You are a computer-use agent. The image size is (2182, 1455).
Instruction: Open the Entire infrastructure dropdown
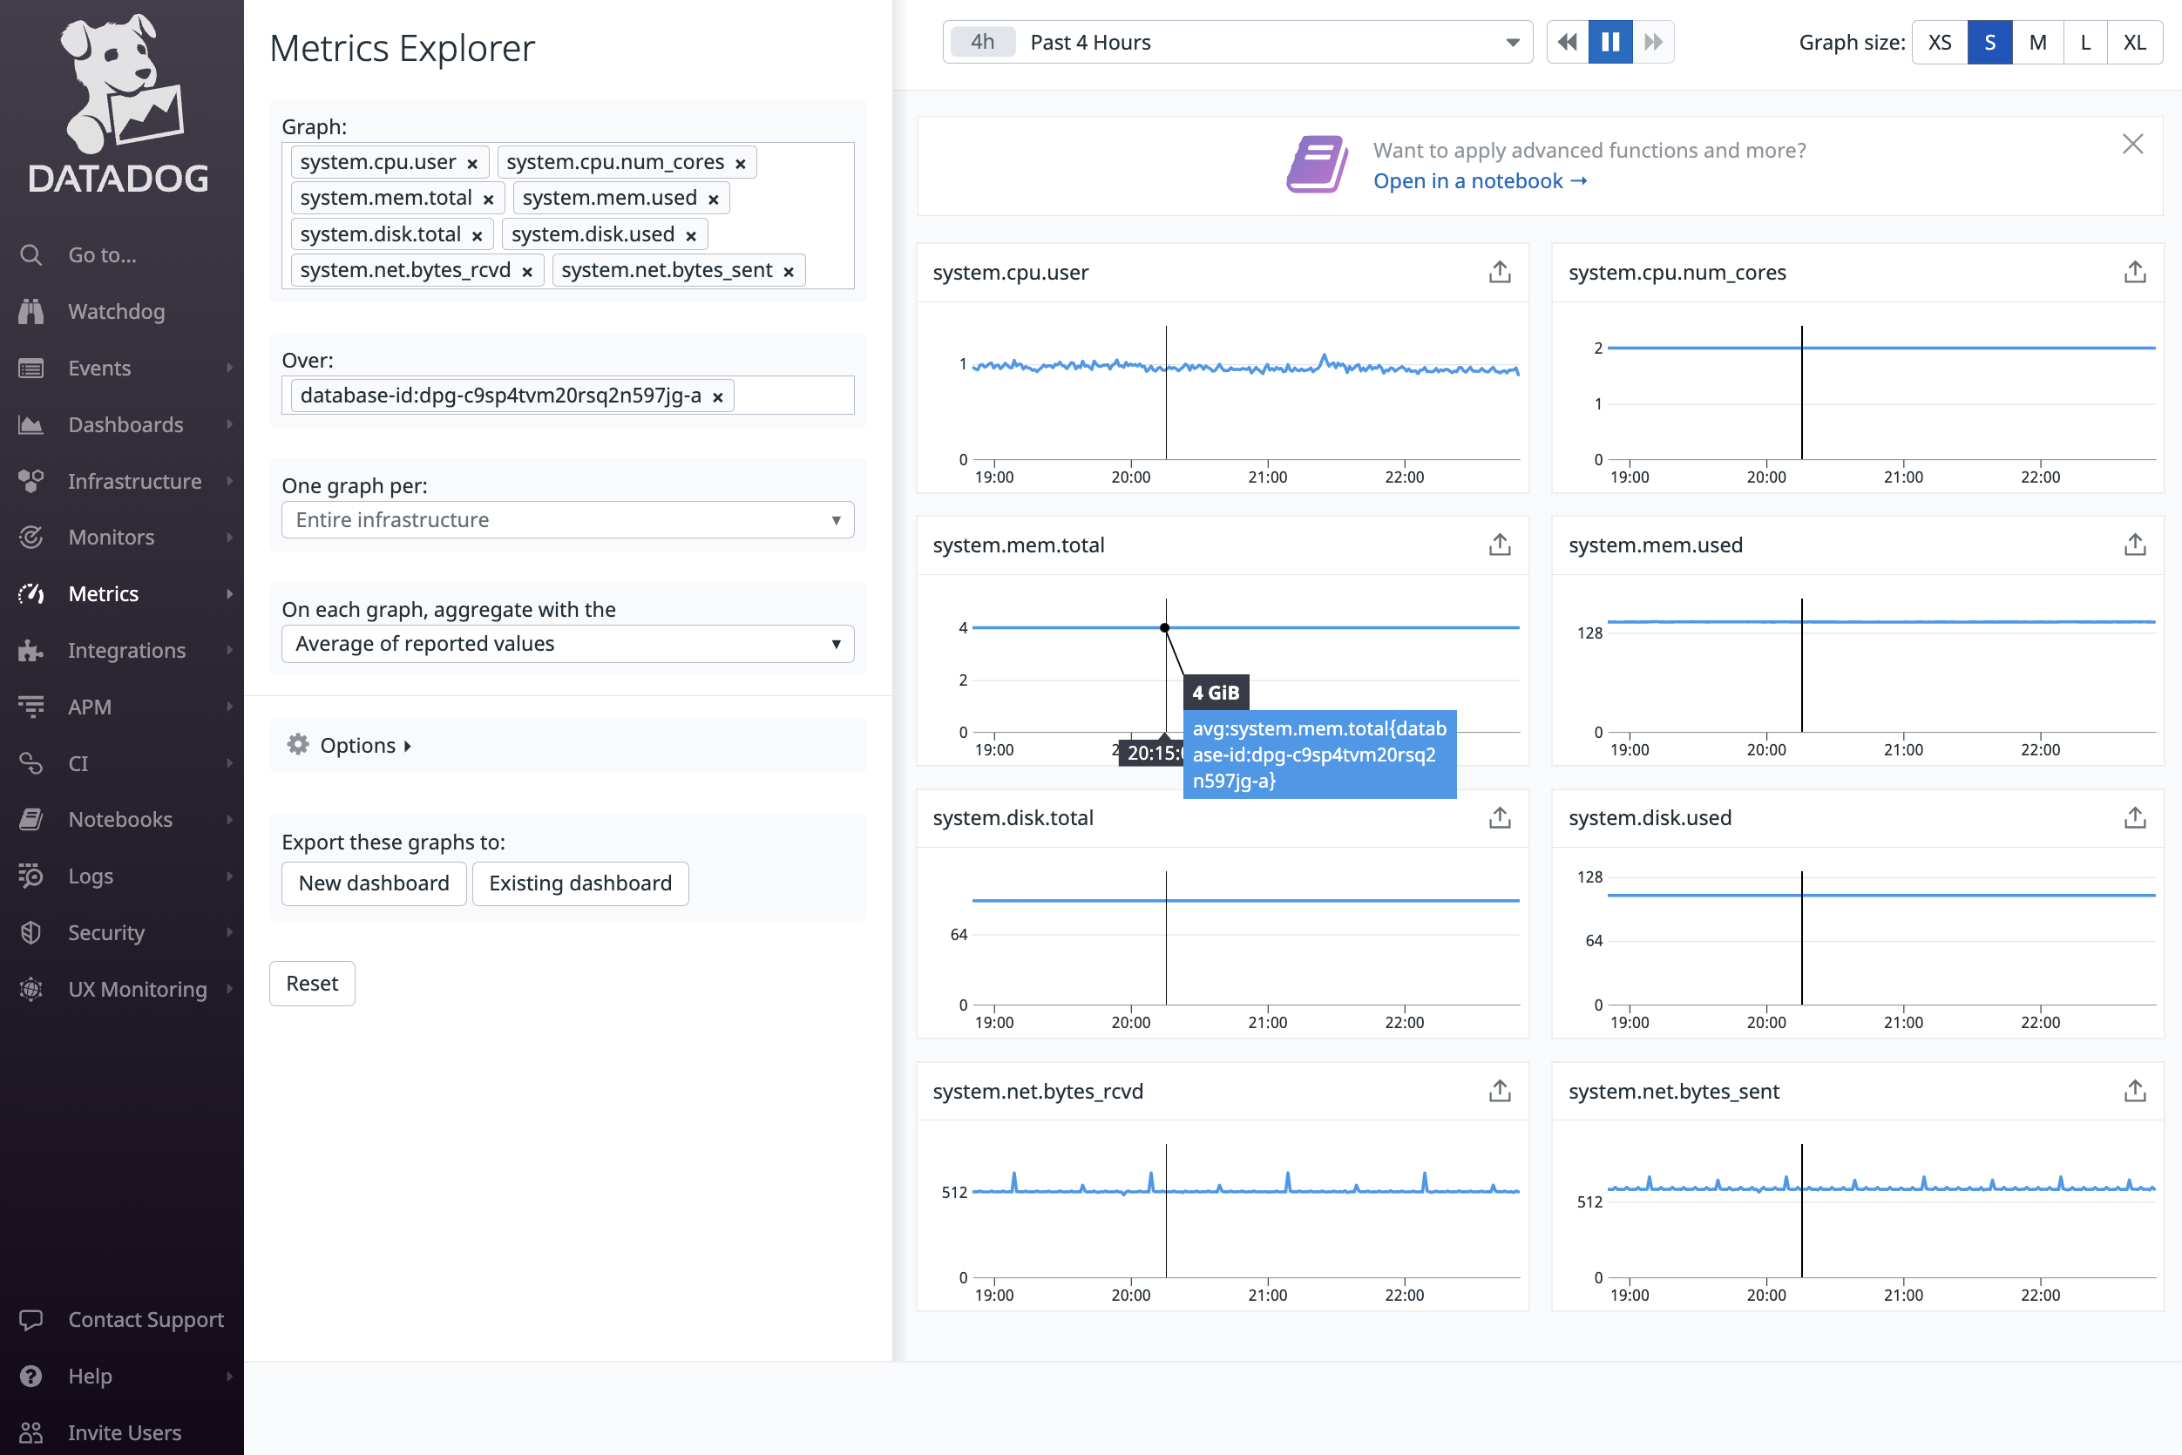tap(566, 519)
